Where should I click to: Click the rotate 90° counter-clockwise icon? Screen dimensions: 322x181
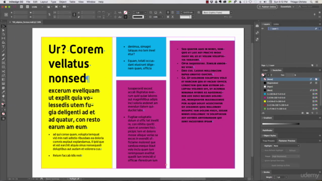click(104, 13)
